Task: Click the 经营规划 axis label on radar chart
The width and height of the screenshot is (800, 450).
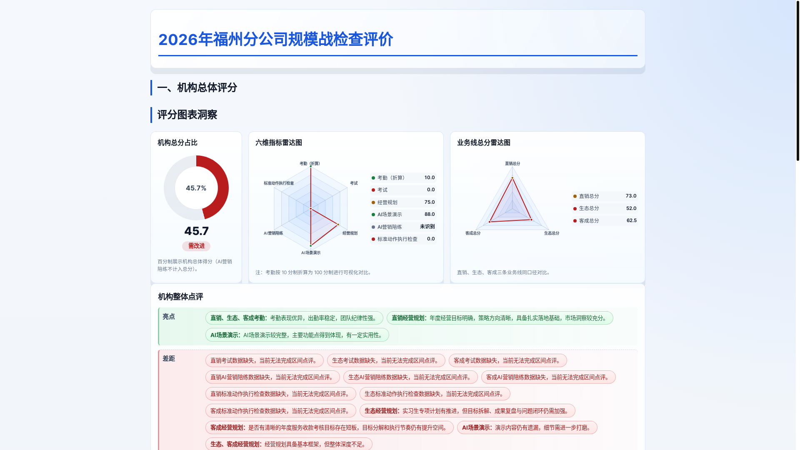Action: tap(350, 233)
